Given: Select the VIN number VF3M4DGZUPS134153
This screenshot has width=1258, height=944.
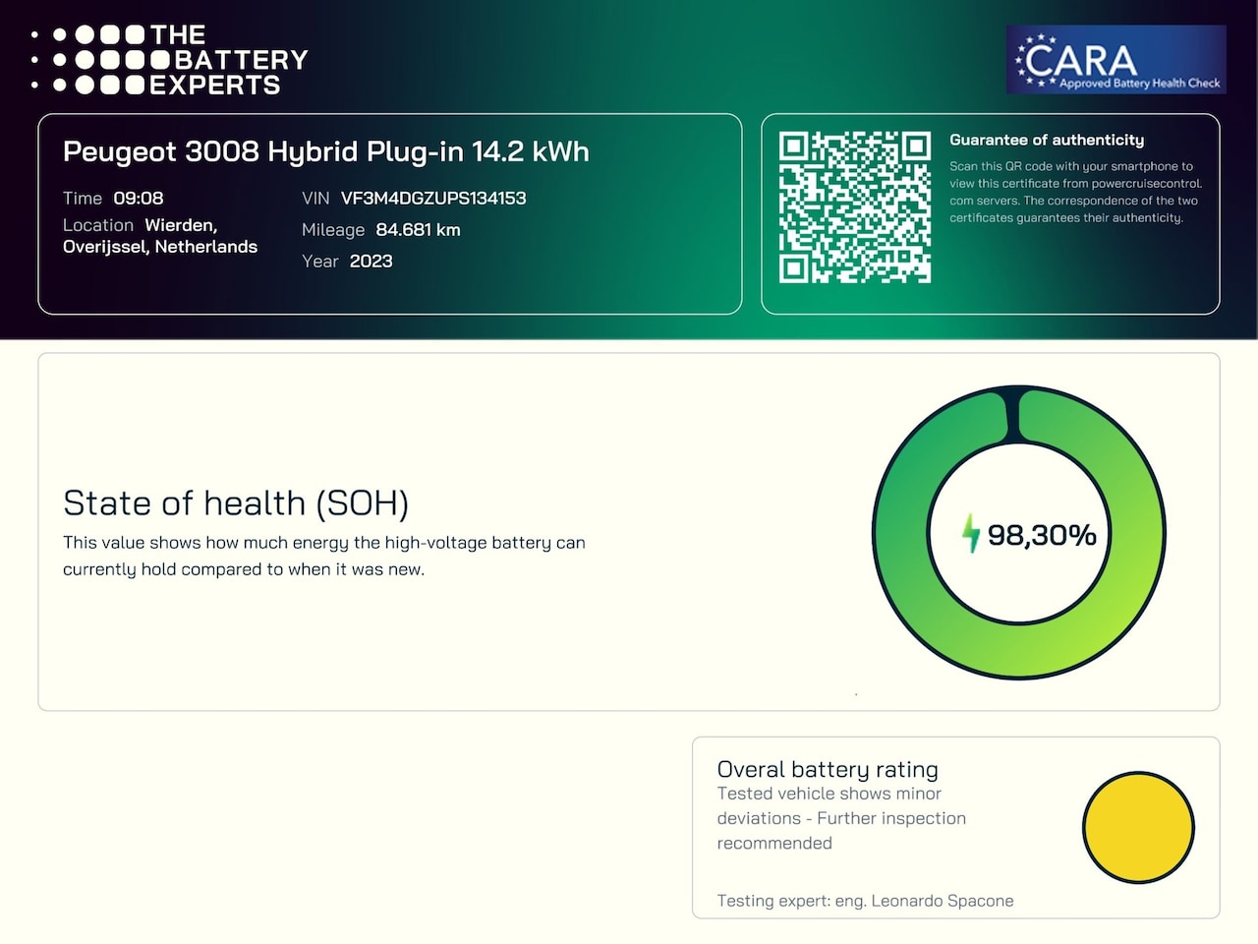Looking at the screenshot, I should (x=433, y=198).
